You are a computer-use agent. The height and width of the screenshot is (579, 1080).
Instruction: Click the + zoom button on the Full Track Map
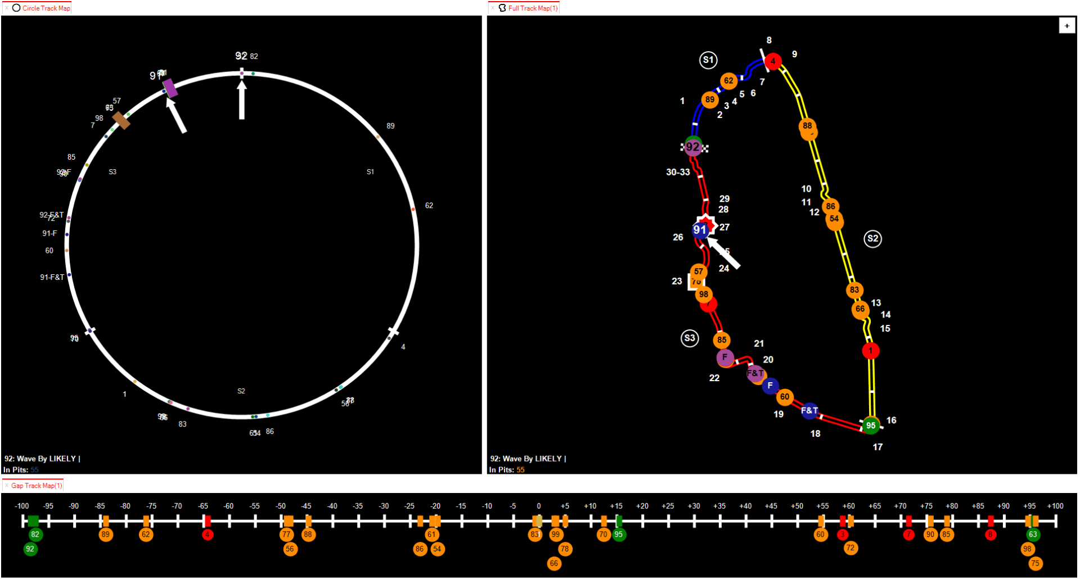pyautogui.click(x=1066, y=25)
